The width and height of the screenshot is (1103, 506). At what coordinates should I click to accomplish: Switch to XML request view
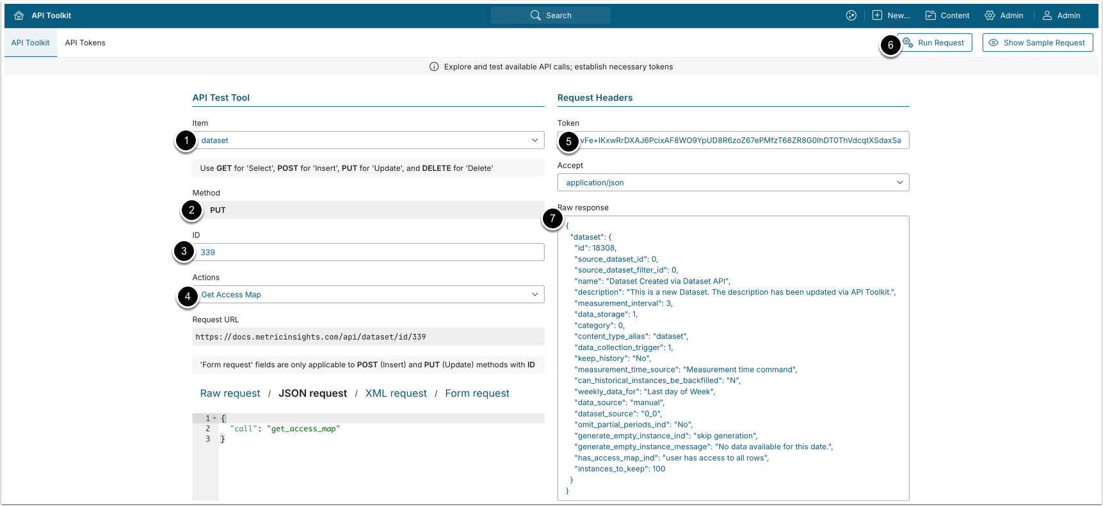pyautogui.click(x=396, y=393)
